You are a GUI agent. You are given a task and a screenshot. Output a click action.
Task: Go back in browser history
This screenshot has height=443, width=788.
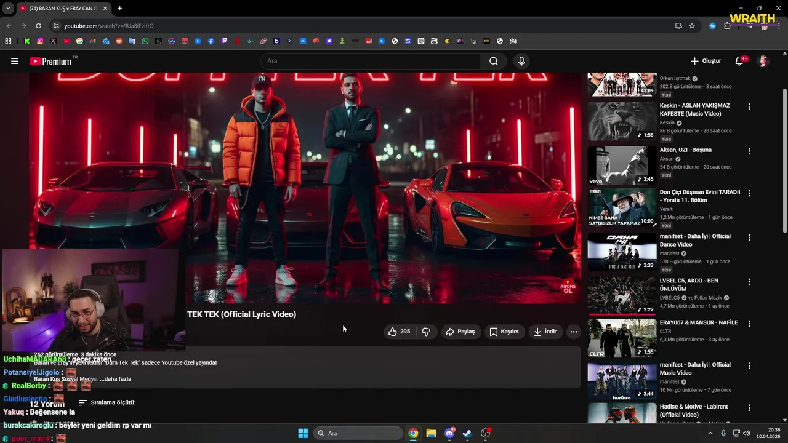pos(9,26)
